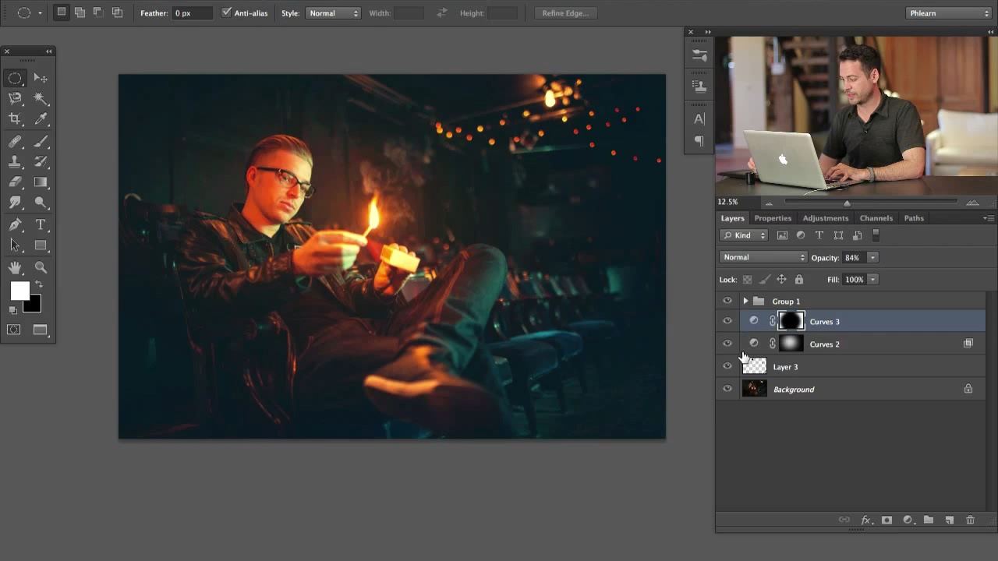Image resolution: width=998 pixels, height=561 pixels.
Task: Pick the Magic Wand tool
Action: [x=41, y=98]
